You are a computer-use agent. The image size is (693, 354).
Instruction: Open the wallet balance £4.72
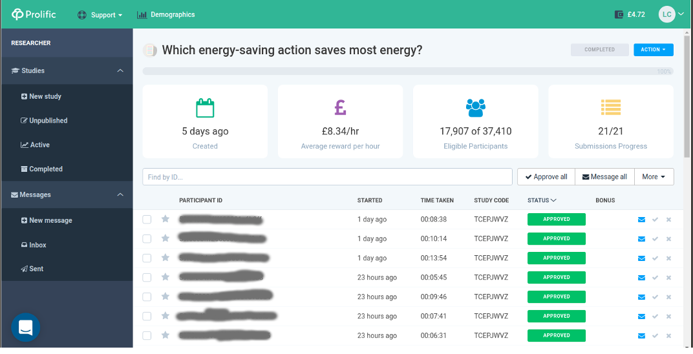coord(630,15)
